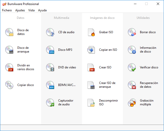Screen dimensions: 164x131
Task: Choose the 'Borrar disco' label
Action: click(148, 32)
